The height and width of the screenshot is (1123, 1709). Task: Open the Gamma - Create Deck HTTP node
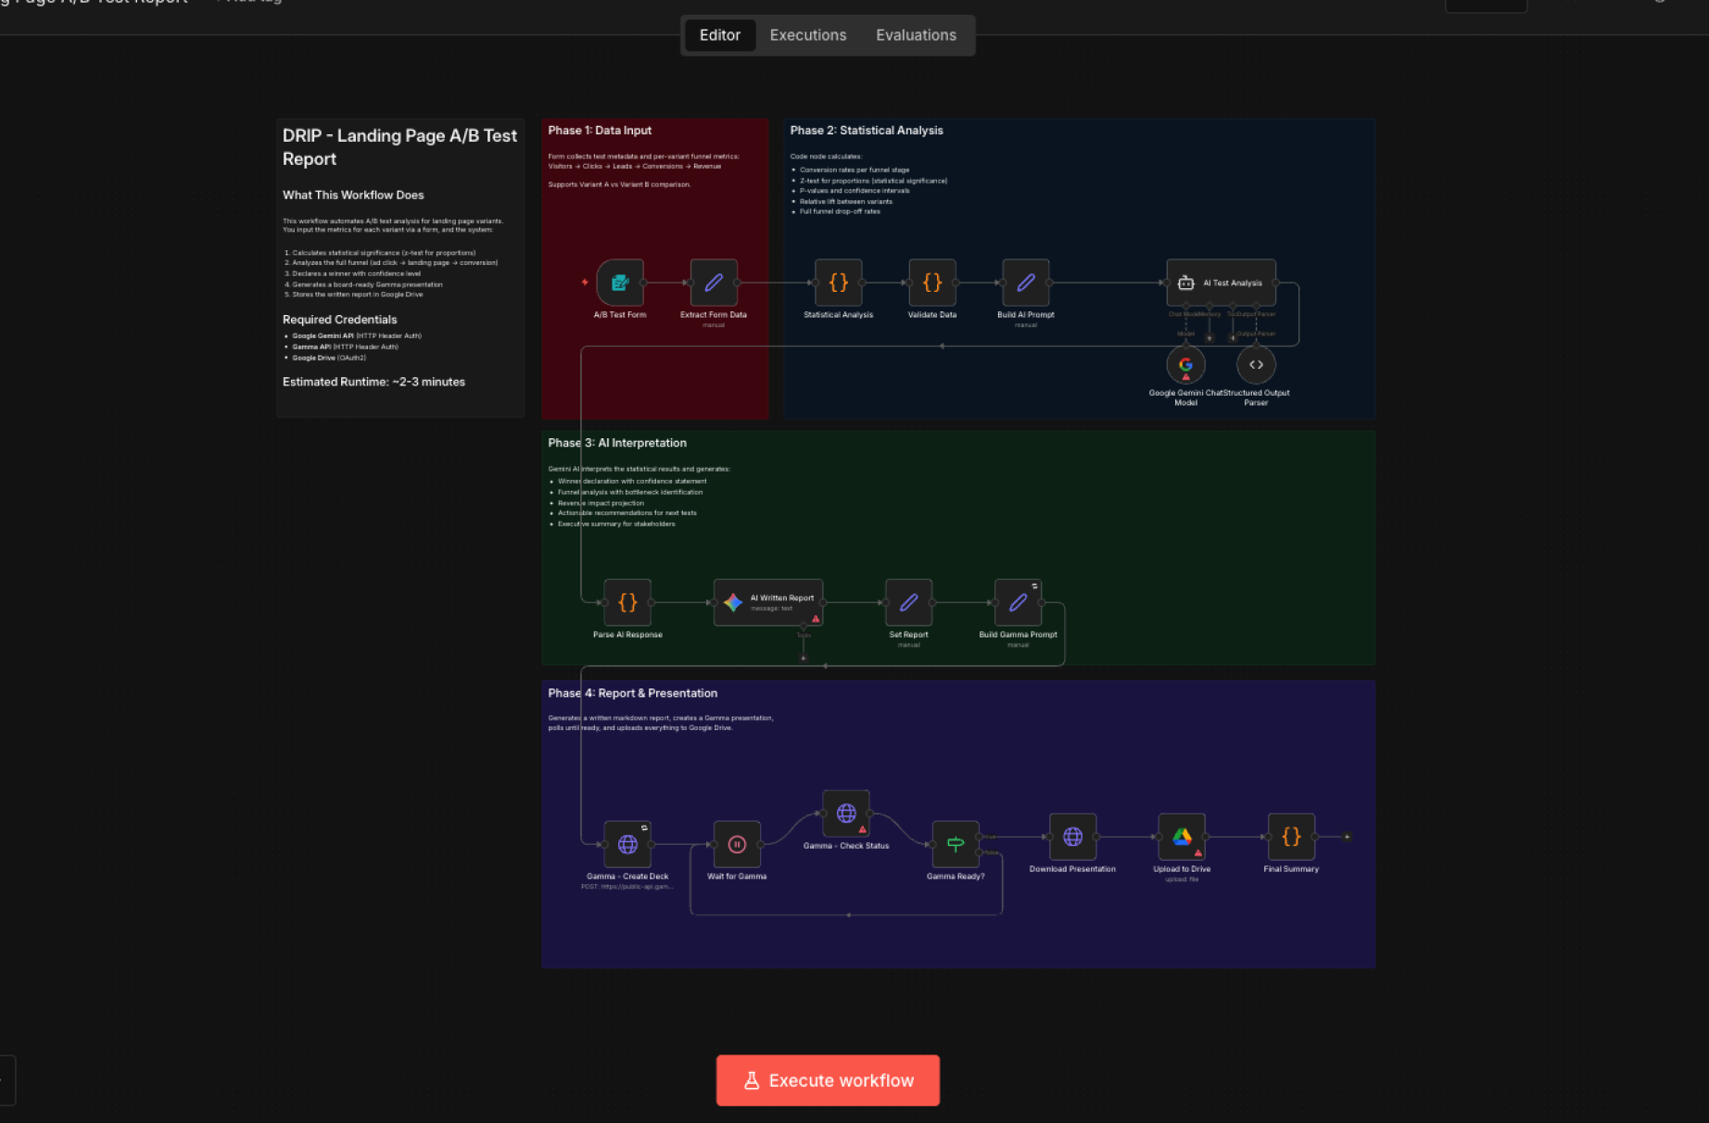627,844
